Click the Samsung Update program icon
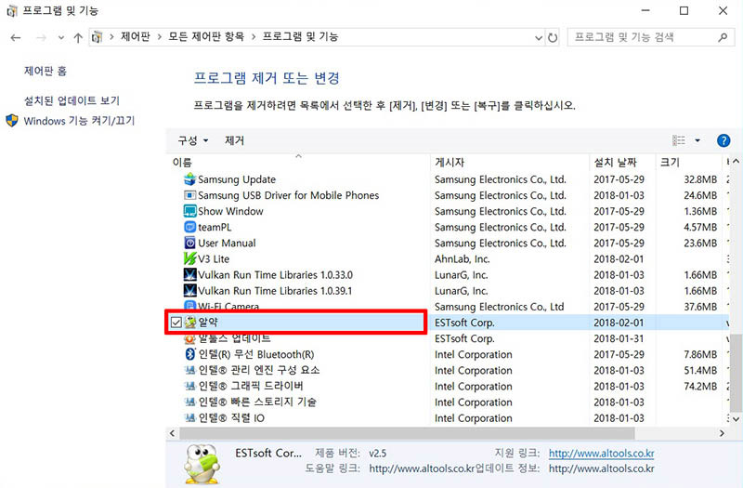The height and width of the screenshot is (488, 743). [x=190, y=179]
